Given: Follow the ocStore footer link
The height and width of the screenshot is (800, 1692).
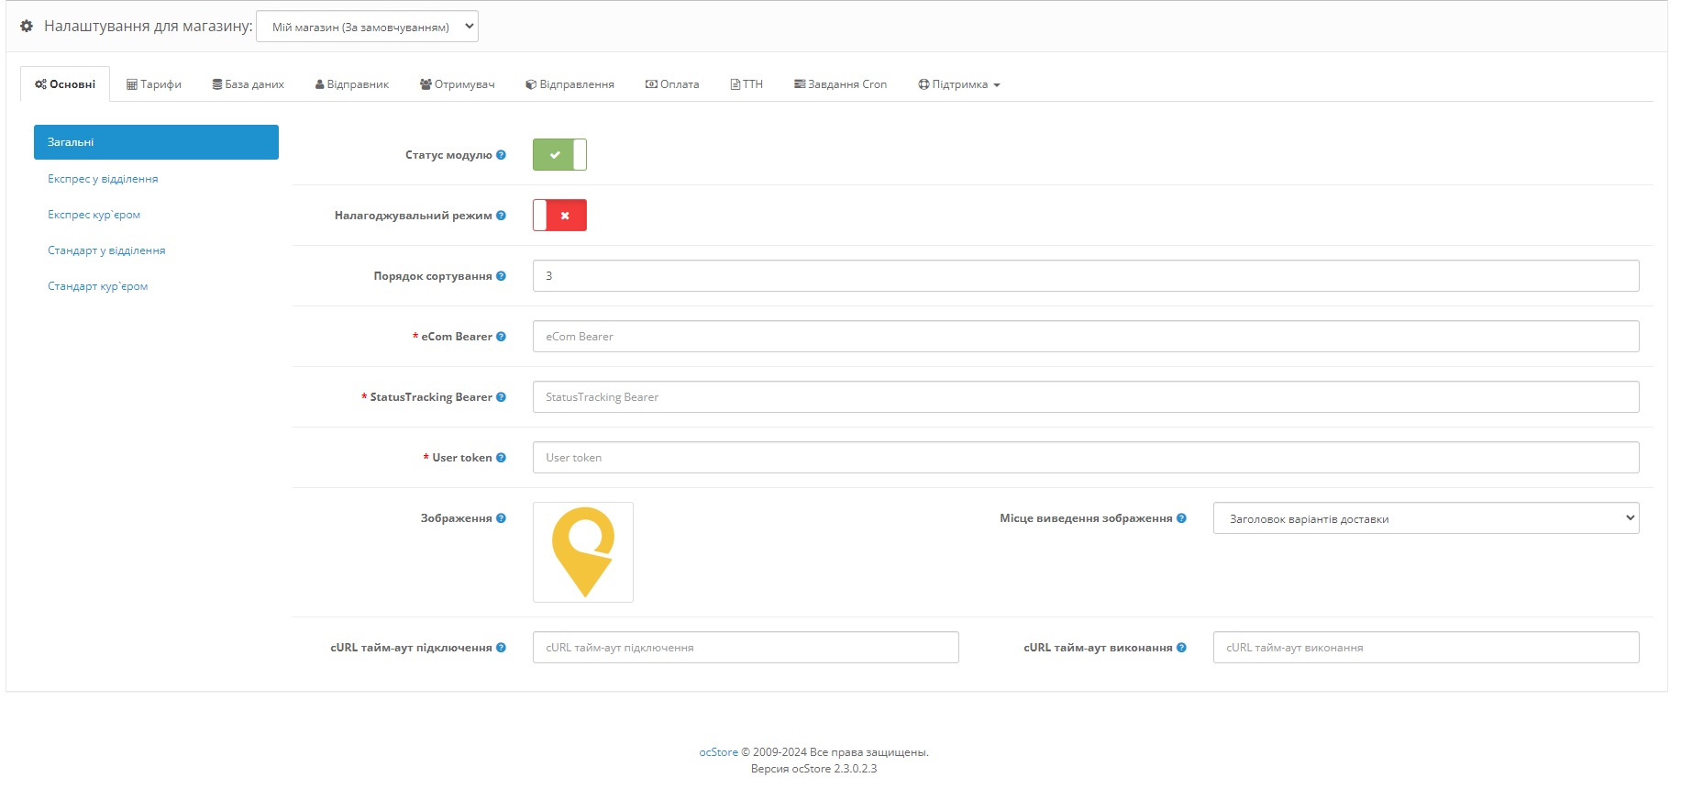Looking at the screenshot, I should click(x=718, y=752).
